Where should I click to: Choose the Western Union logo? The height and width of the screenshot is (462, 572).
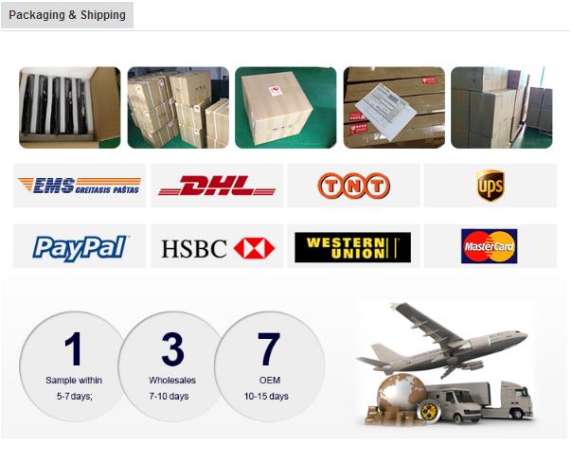352,247
